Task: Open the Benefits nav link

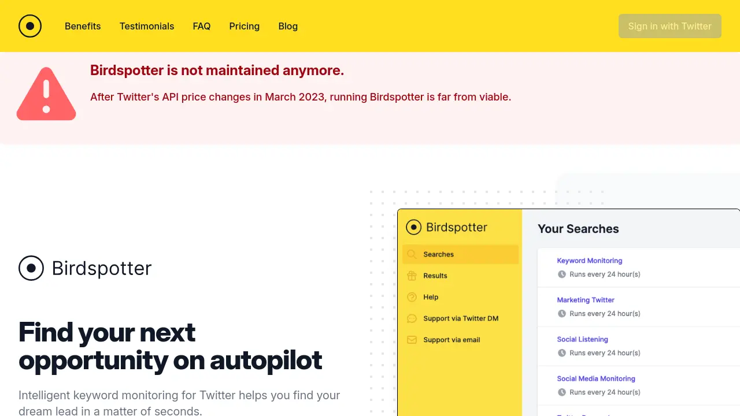Action: pos(83,26)
